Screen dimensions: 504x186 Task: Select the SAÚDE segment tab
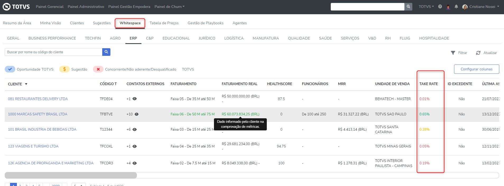[325, 38]
